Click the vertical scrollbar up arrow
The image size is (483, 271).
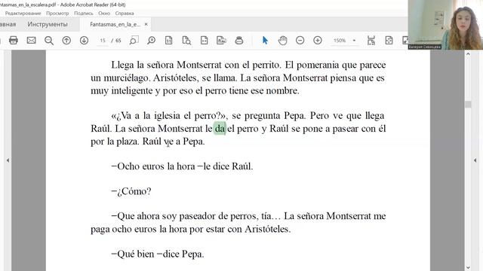coord(468,54)
